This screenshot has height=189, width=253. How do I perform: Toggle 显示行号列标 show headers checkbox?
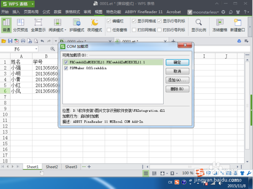click(x=159, y=21)
